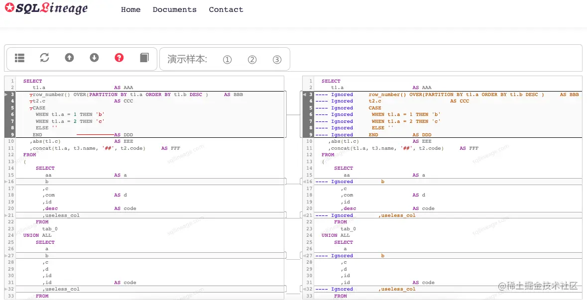Click 'UNION ALL' in the right pane
Screen dimensions: 587x300
tap(336, 235)
